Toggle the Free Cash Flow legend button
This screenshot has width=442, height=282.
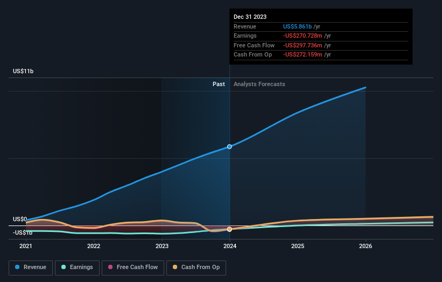(133, 267)
